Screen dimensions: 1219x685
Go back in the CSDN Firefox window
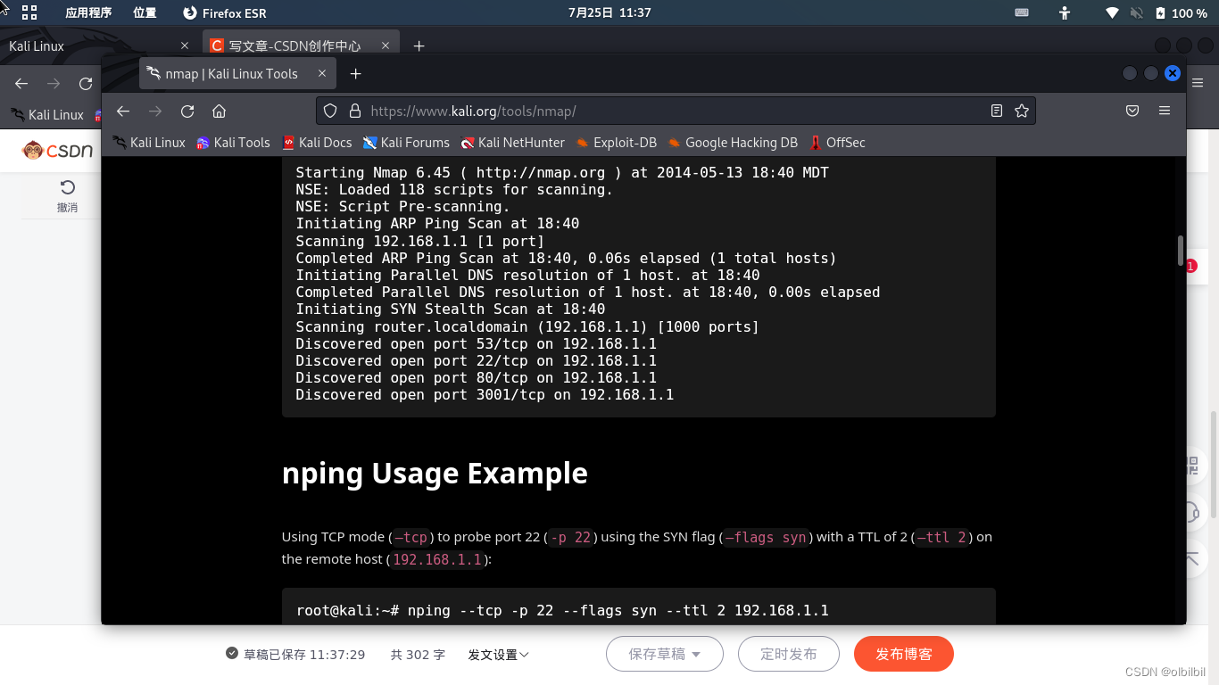tap(21, 83)
